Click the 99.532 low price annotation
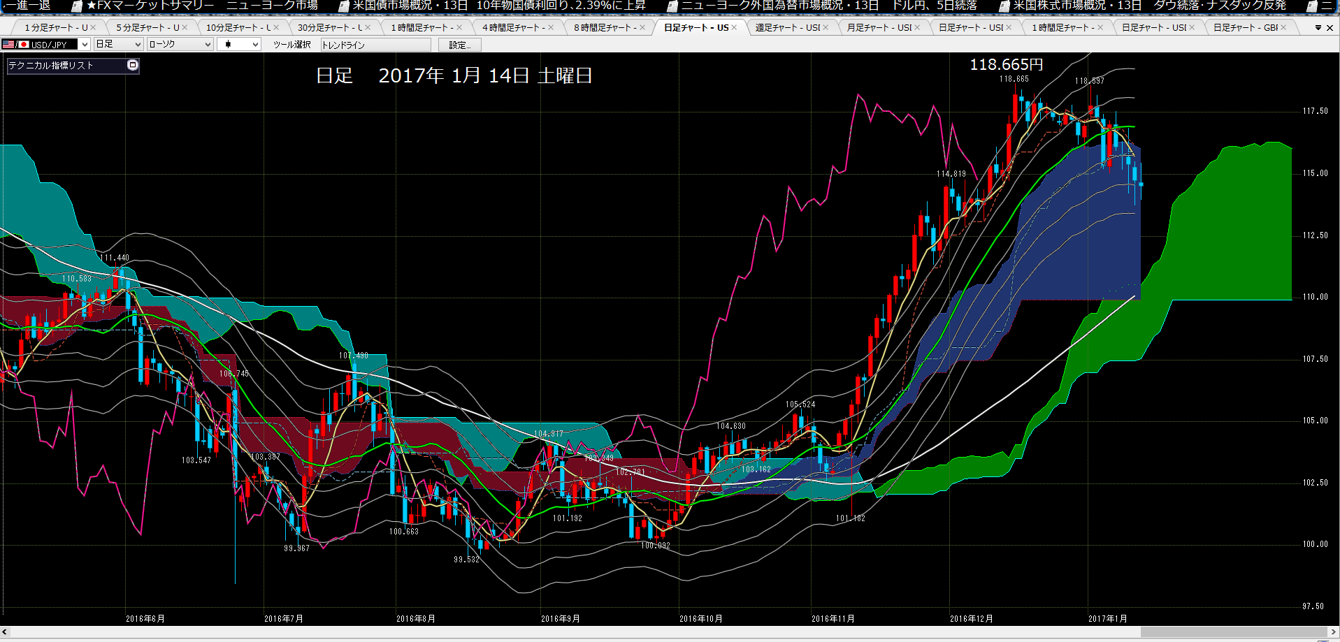The height and width of the screenshot is (642, 1340). (467, 560)
